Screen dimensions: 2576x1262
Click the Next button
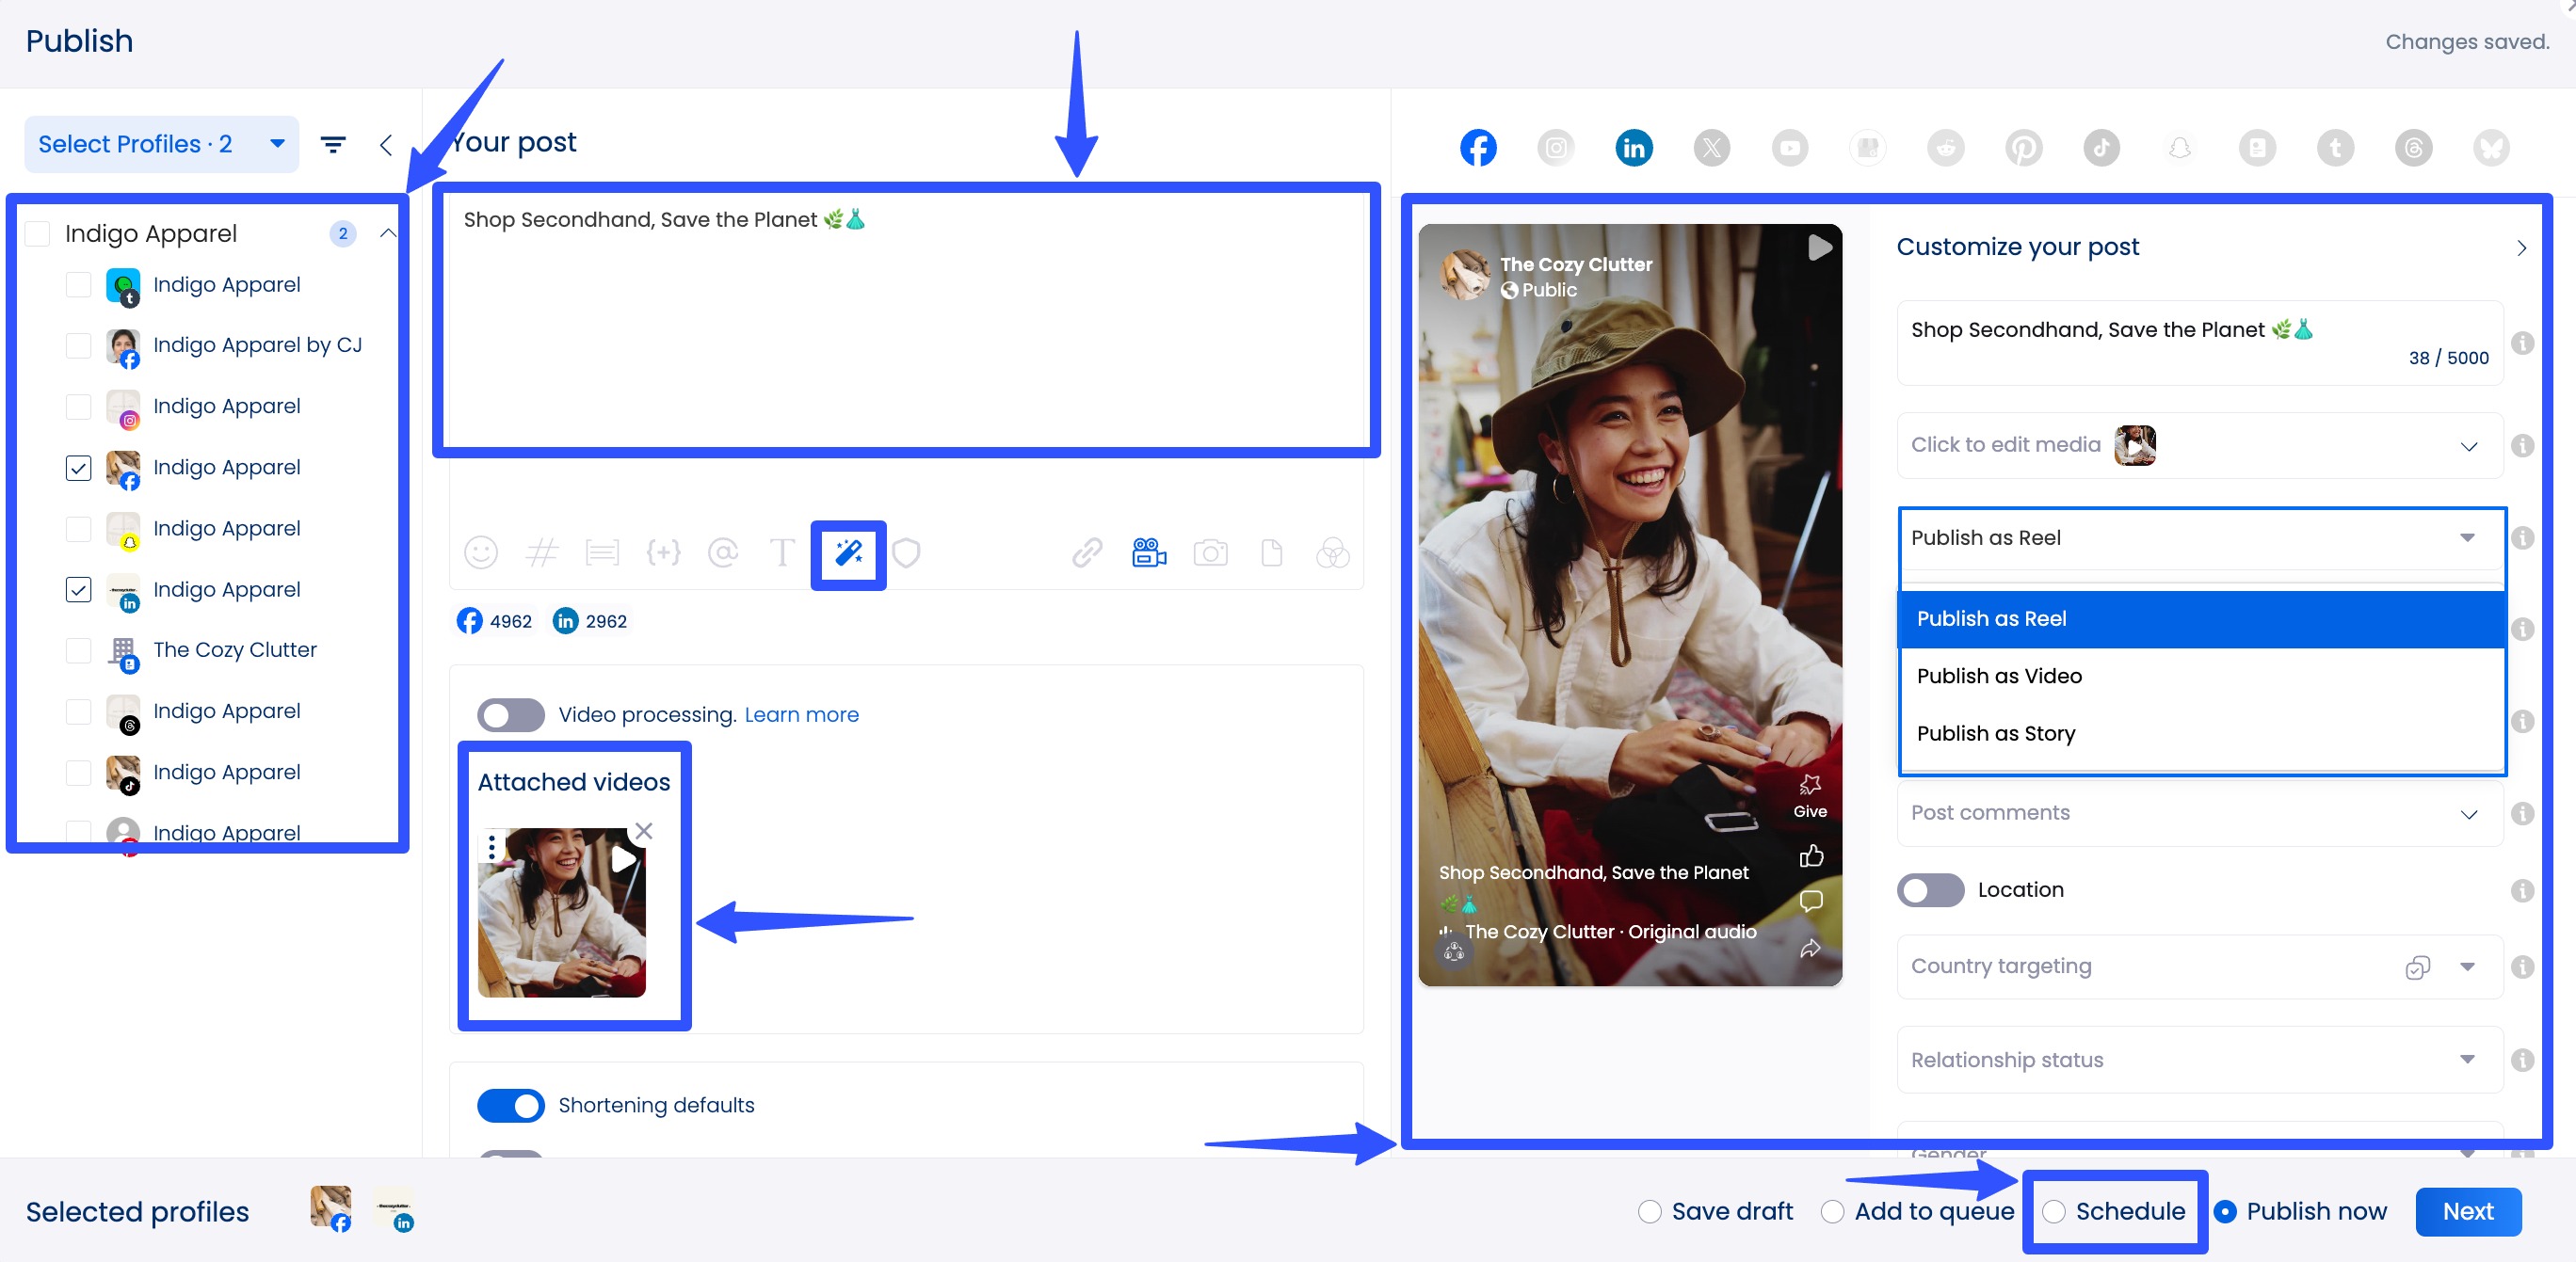pyautogui.click(x=2468, y=1211)
